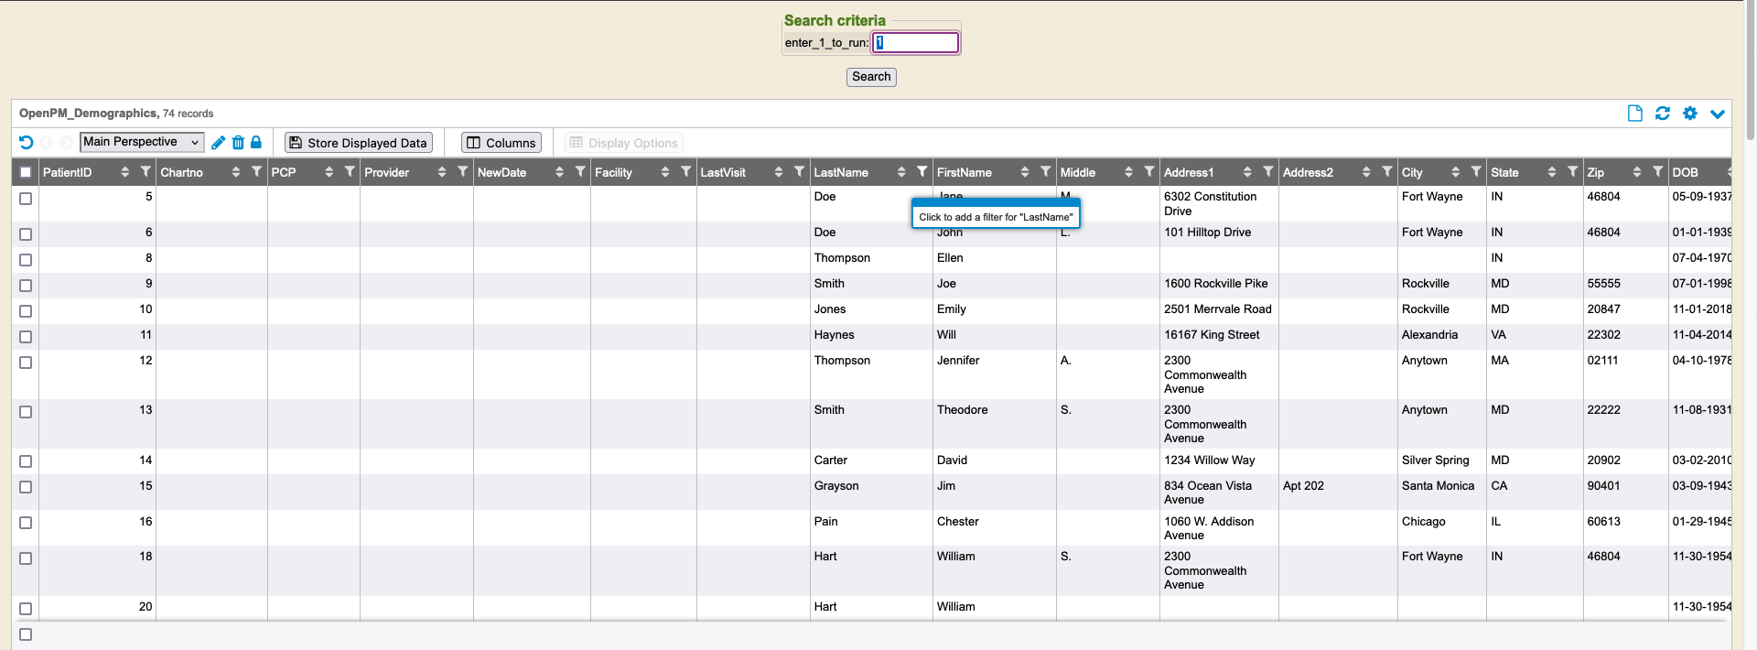Delete perspective using the trash icon
The height and width of the screenshot is (650, 1757).
point(238,143)
